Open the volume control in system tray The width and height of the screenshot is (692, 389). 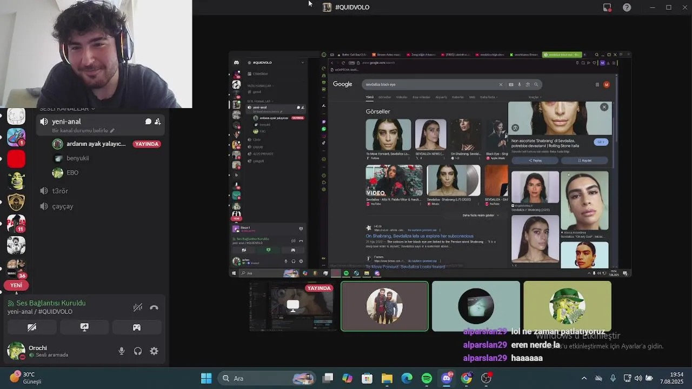[638, 378]
